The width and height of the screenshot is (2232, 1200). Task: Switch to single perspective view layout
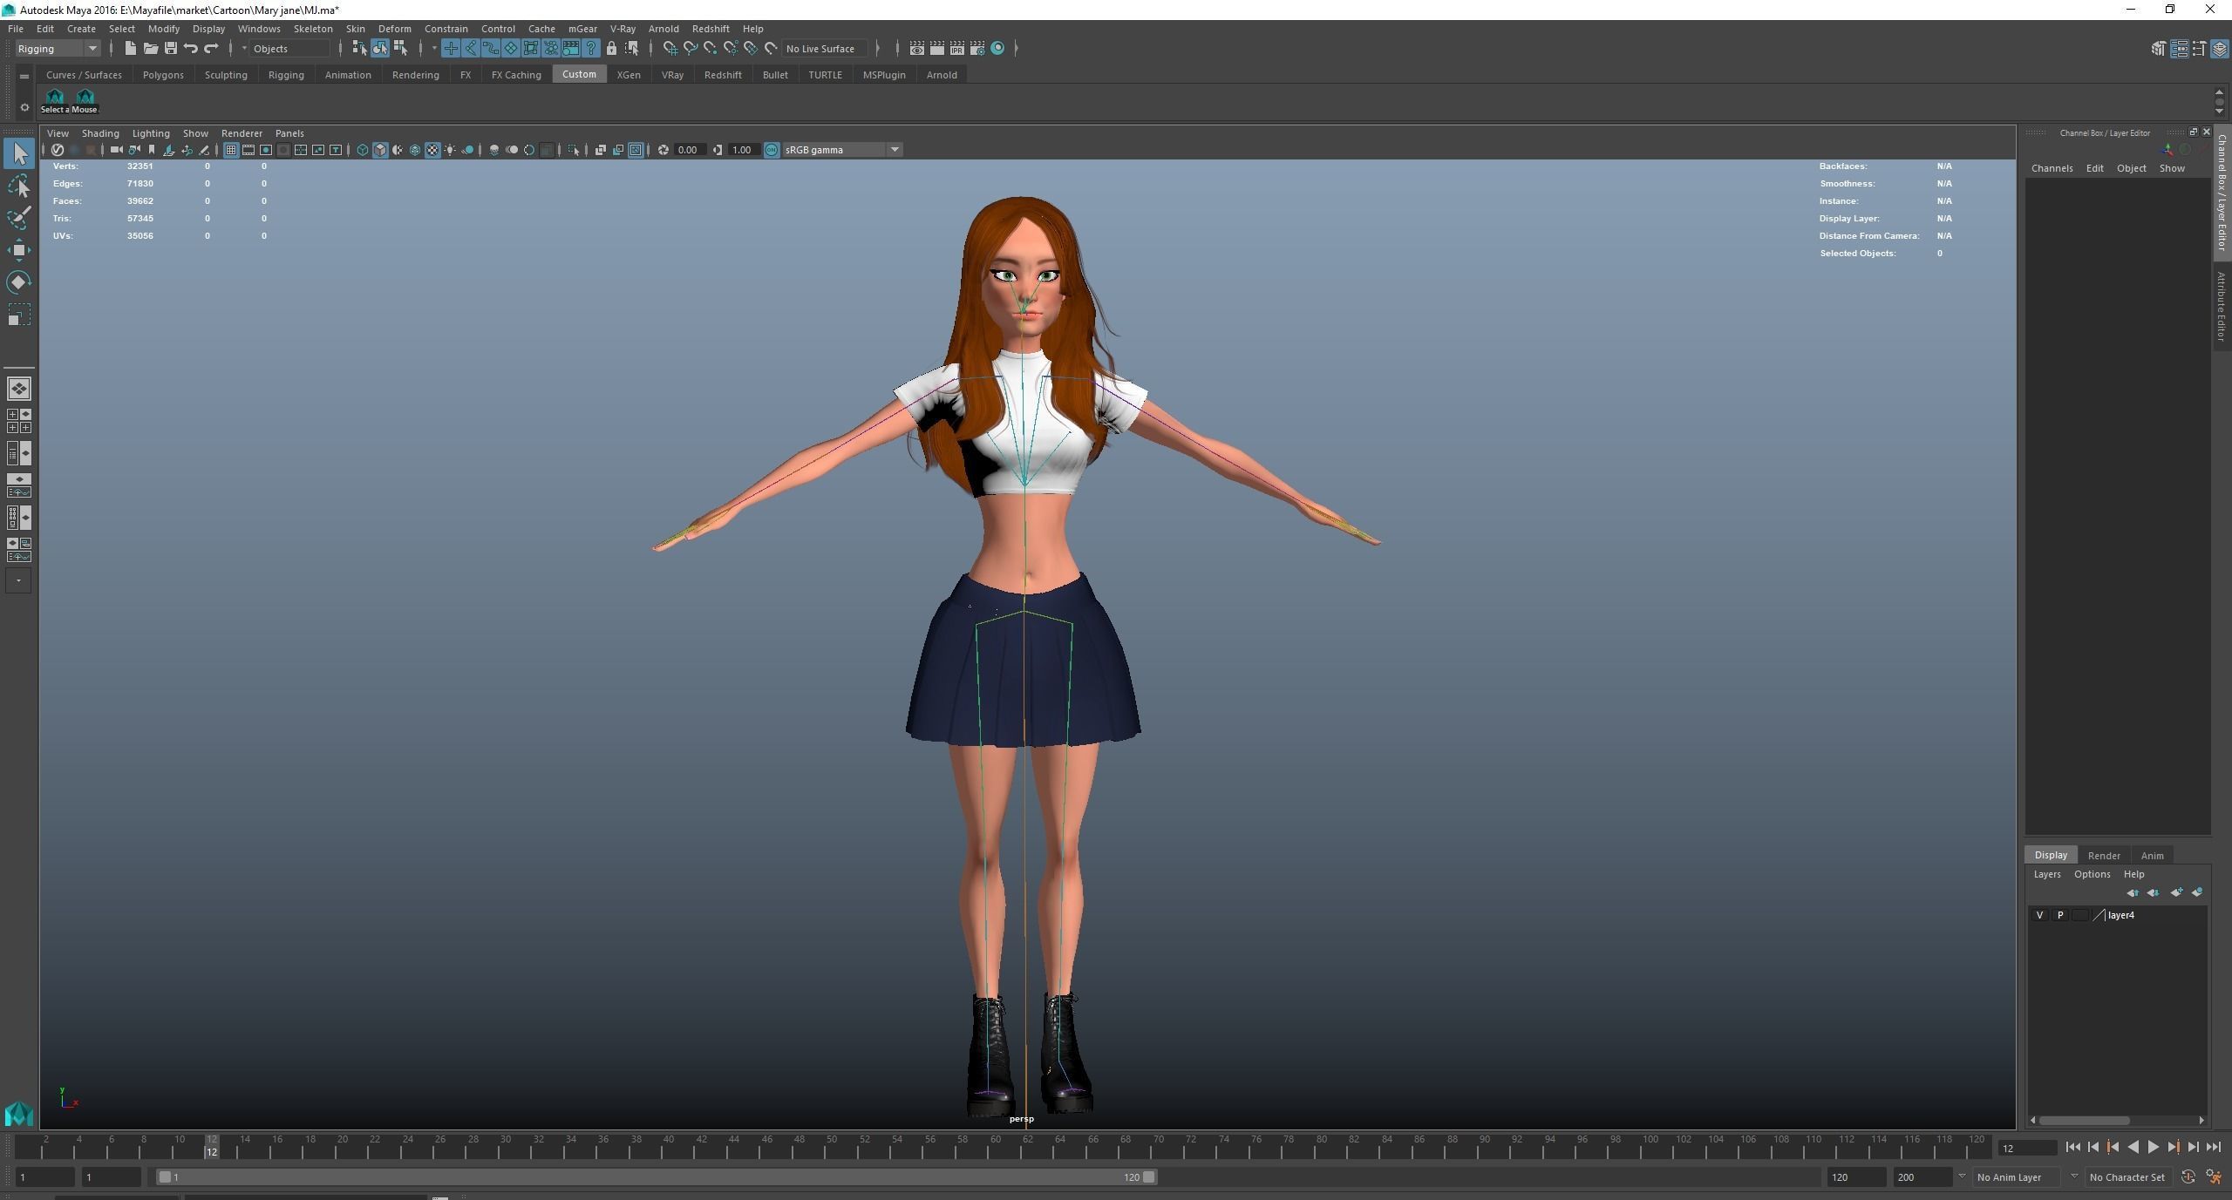point(19,389)
